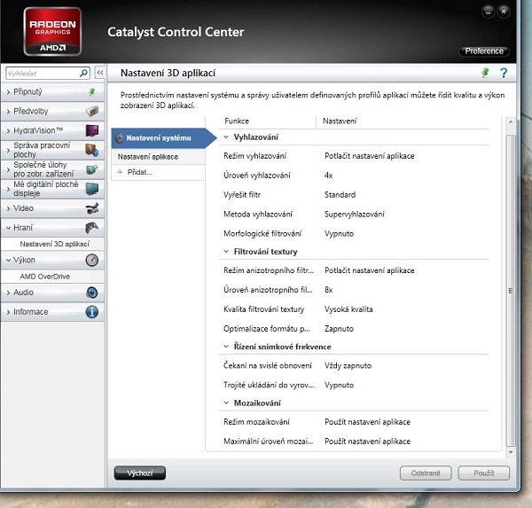Click the Výchozí button
This screenshot has height=508, width=532.
140,473
